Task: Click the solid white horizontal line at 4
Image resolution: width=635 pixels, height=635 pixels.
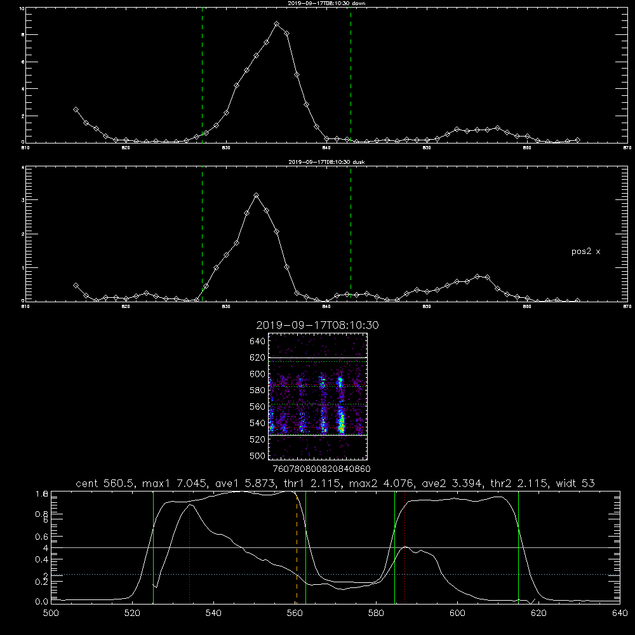Action: (x=335, y=547)
